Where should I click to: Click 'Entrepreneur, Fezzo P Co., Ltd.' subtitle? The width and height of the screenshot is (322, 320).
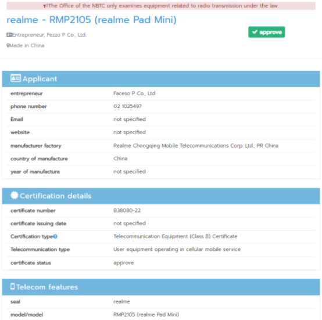(49, 35)
